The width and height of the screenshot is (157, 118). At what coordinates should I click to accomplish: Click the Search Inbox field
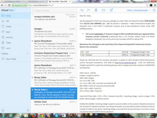[x=54, y=10]
